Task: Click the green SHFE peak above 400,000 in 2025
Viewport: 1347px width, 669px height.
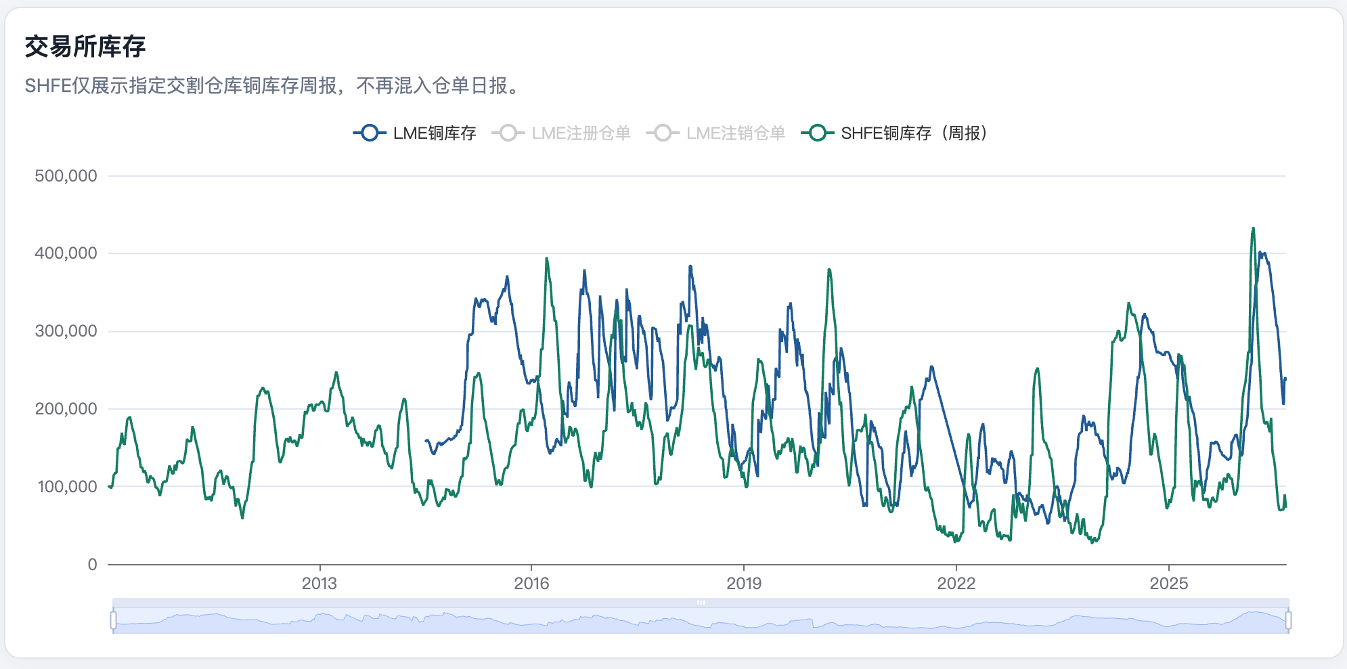Action: click(1253, 229)
